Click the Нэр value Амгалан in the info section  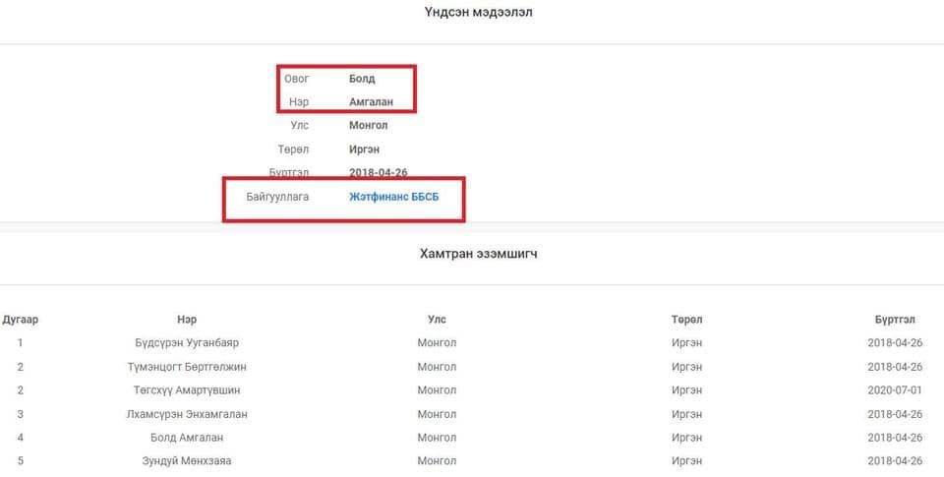pyautogui.click(x=371, y=102)
